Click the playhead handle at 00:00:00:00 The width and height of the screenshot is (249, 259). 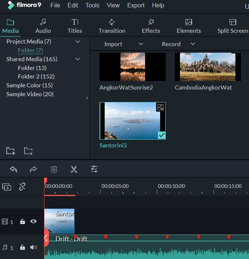[46, 180]
